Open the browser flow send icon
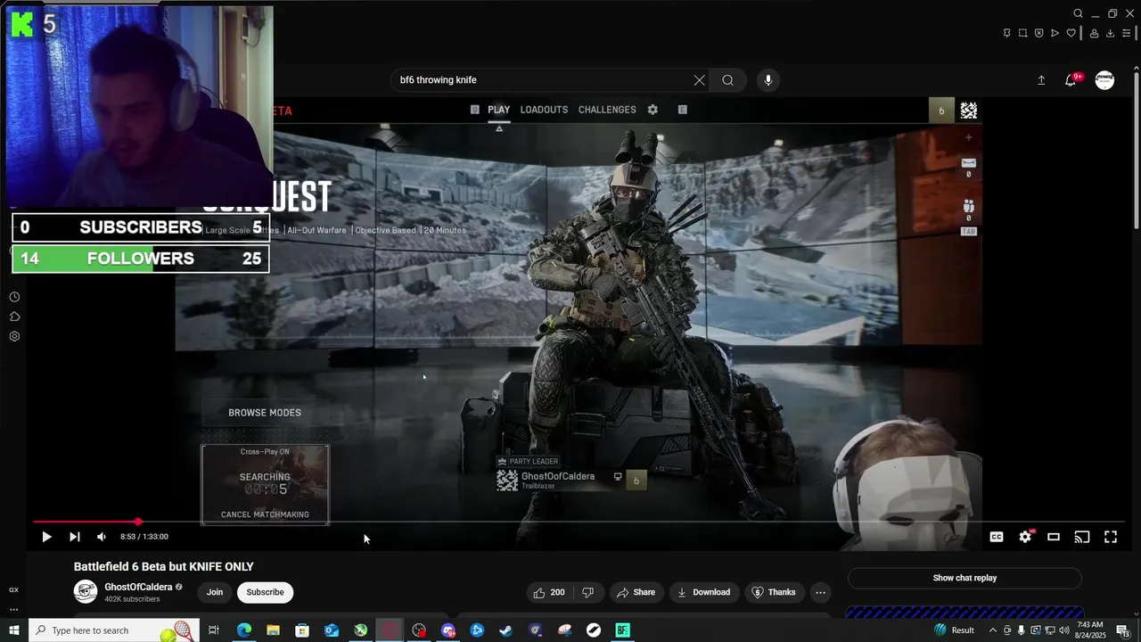The width and height of the screenshot is (1141, 642). pos(1055,33)
